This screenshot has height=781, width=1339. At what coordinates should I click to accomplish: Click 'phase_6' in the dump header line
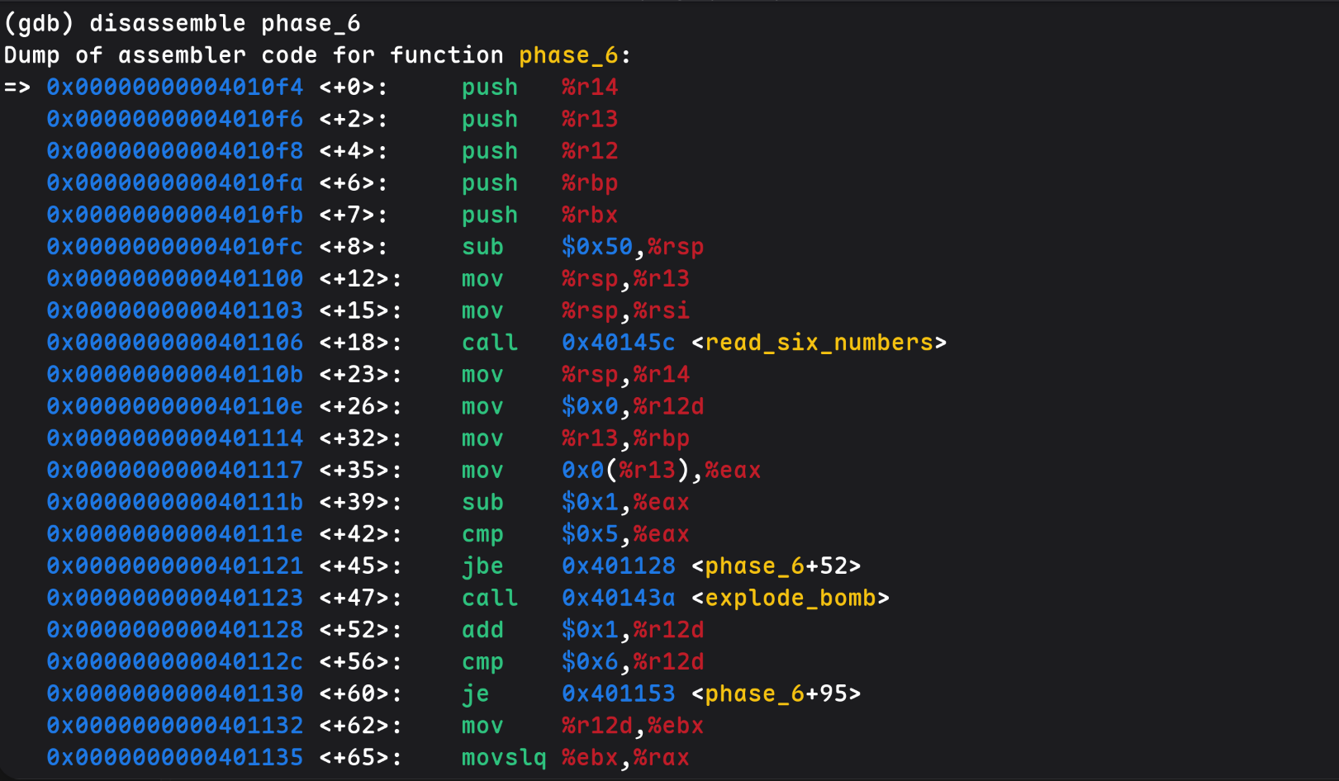coord(568,55)
